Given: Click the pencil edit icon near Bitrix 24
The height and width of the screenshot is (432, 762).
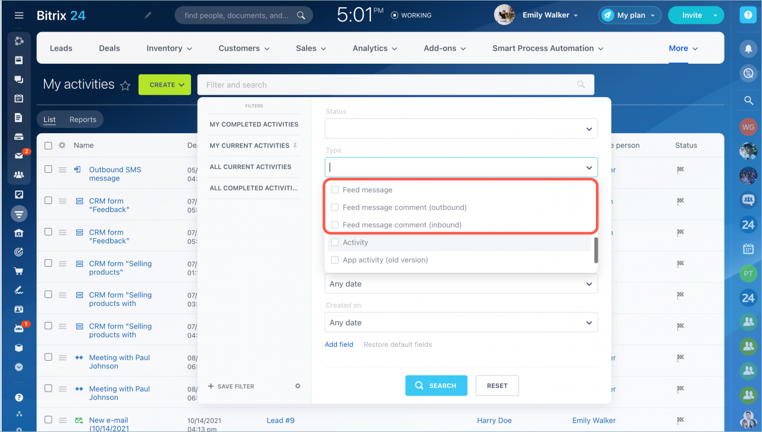Looking at the screenshot, I should (148, 15).
